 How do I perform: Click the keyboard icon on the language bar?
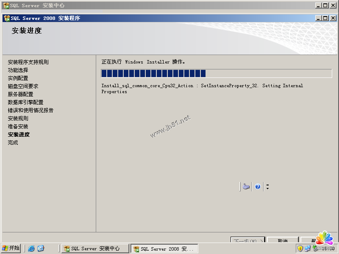(246, 187)
